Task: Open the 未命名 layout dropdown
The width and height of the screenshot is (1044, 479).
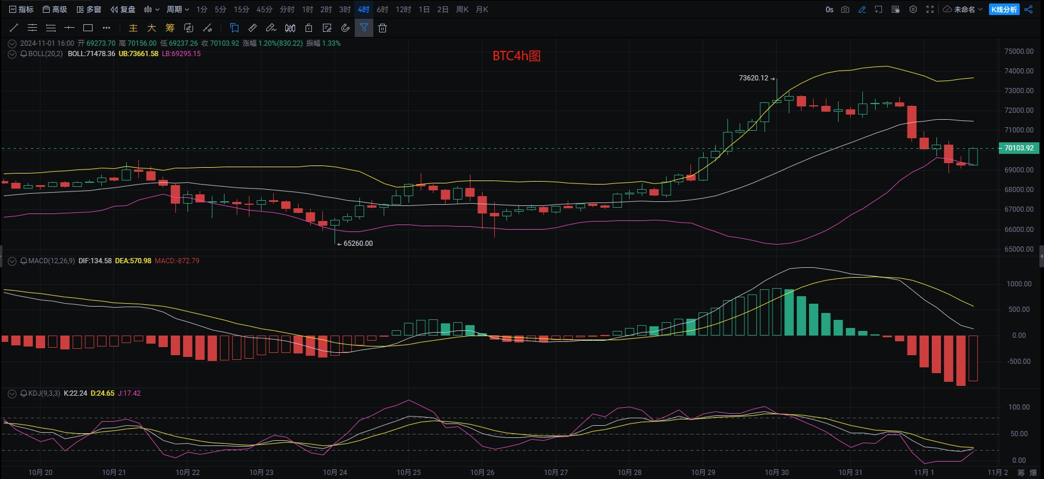Action: click(x=964, y=9)
